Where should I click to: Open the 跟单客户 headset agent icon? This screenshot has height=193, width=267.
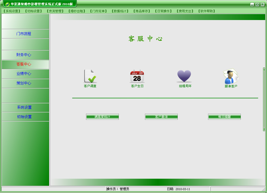click(231, 76)
